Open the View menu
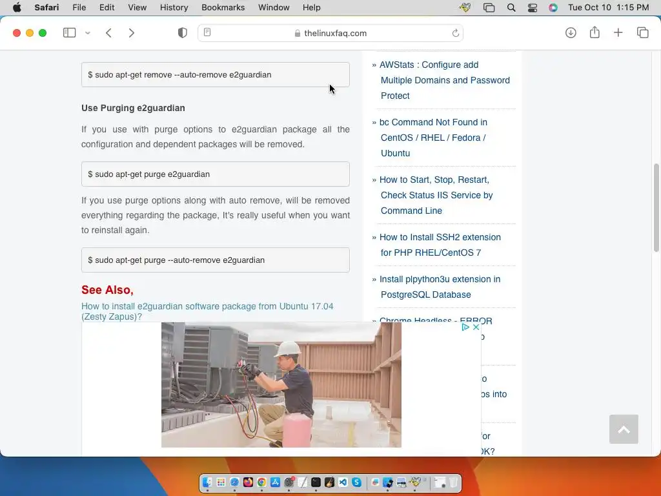661x496 pixels. pyautogui.click(x=137, y=8)
